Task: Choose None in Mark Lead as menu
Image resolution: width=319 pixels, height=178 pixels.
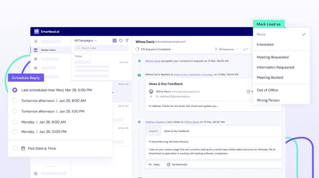Action: pyautogui.click(x=281, y=34)
